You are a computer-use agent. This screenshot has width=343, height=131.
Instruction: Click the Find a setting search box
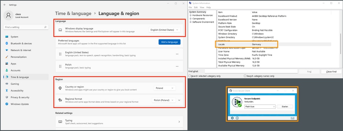[x=26, y=27]
